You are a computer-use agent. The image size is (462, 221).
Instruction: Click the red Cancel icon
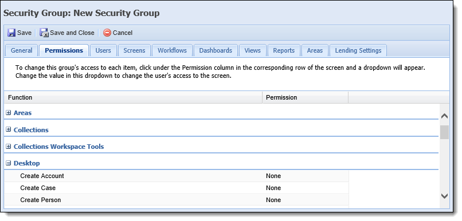click(107, 33)
